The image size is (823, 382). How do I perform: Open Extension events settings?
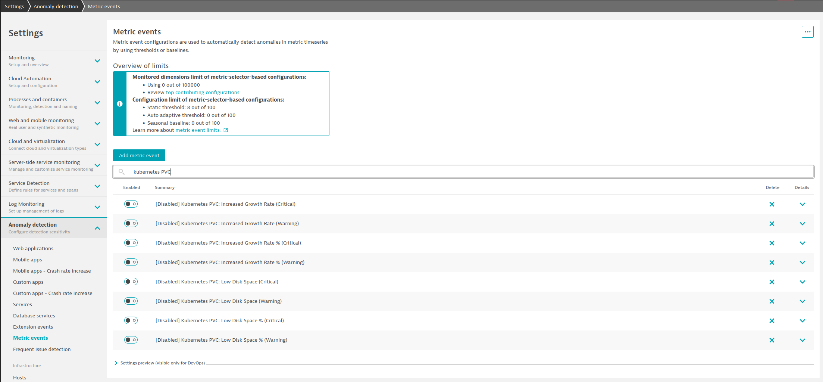tap(33, 327)
